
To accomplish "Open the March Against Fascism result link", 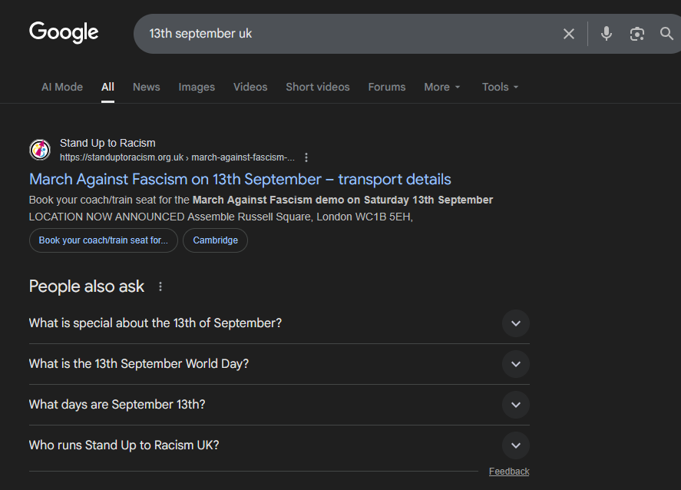I will pyautogui.click(x=240, y=179).
